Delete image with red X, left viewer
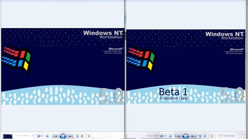The width and height of the screenshot is (248, 139). pyautogui.click(x=89, y=136)
